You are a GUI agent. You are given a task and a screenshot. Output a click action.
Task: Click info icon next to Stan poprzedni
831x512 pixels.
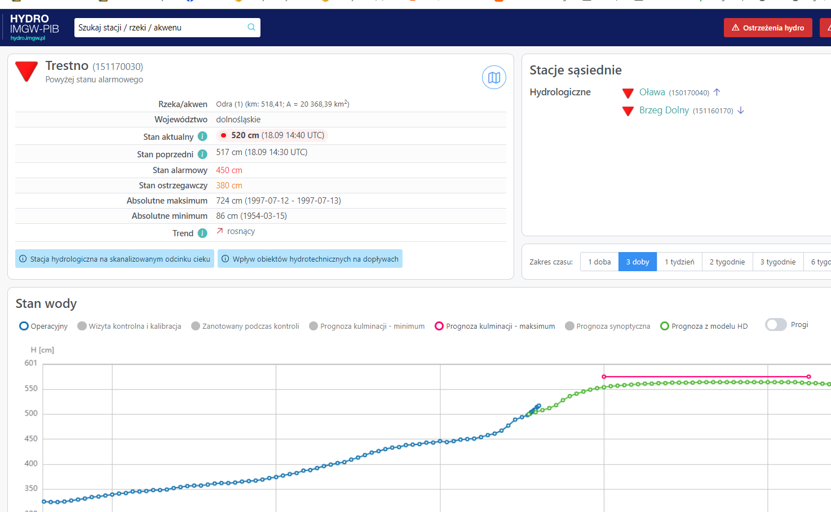(202, 155)
